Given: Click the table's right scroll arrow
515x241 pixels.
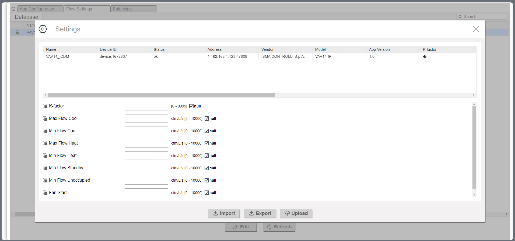Looking at the screenshot, I should pos(474,95).
